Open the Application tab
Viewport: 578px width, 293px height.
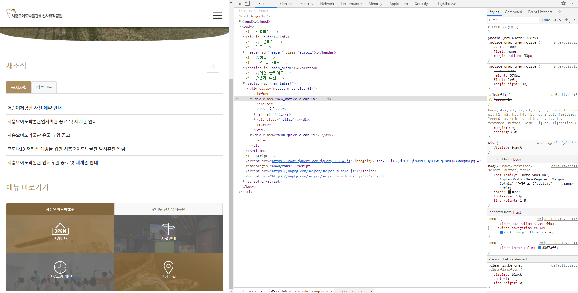click(398, 4)
